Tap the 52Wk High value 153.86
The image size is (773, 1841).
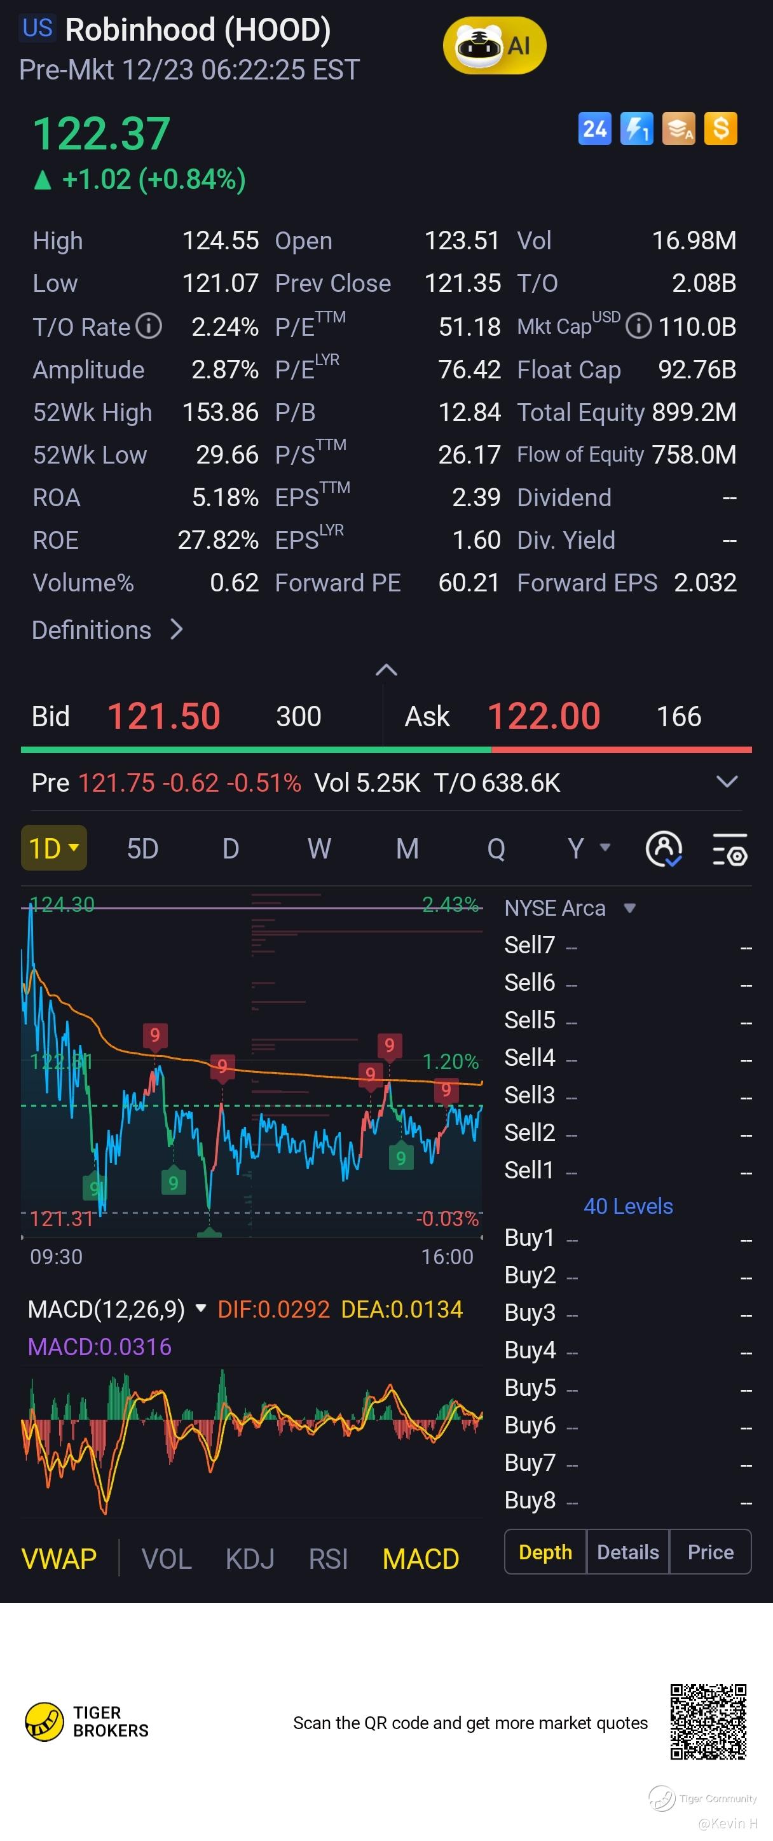(x=220, y=412)
